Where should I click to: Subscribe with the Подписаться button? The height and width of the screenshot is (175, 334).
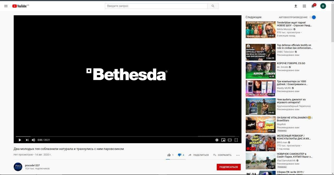pos(229,167)
